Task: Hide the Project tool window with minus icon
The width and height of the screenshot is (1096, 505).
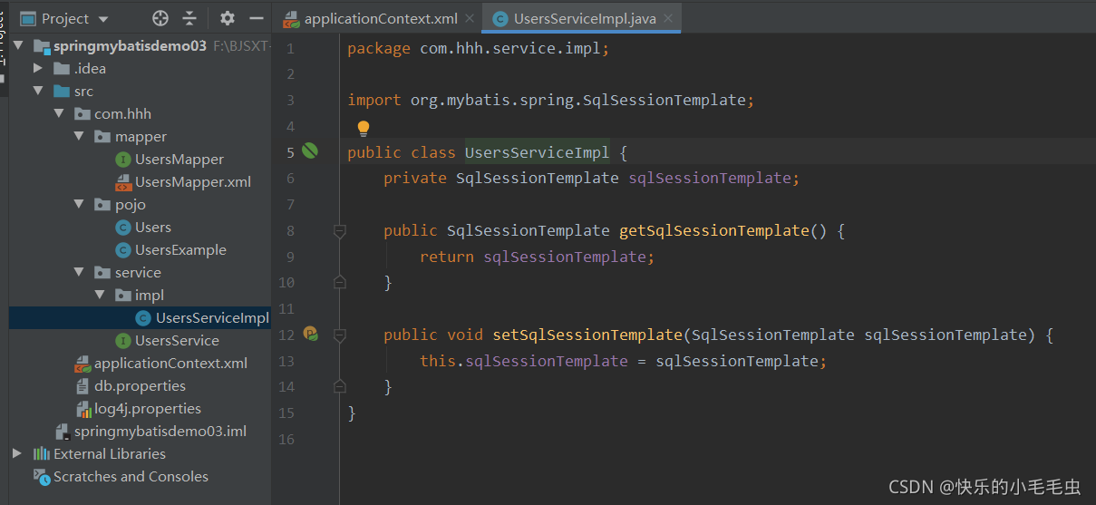Action: (x=256, y=18)
